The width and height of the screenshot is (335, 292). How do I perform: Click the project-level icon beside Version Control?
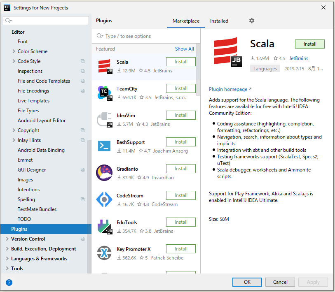pyautogui.click(x=83, y=239)
